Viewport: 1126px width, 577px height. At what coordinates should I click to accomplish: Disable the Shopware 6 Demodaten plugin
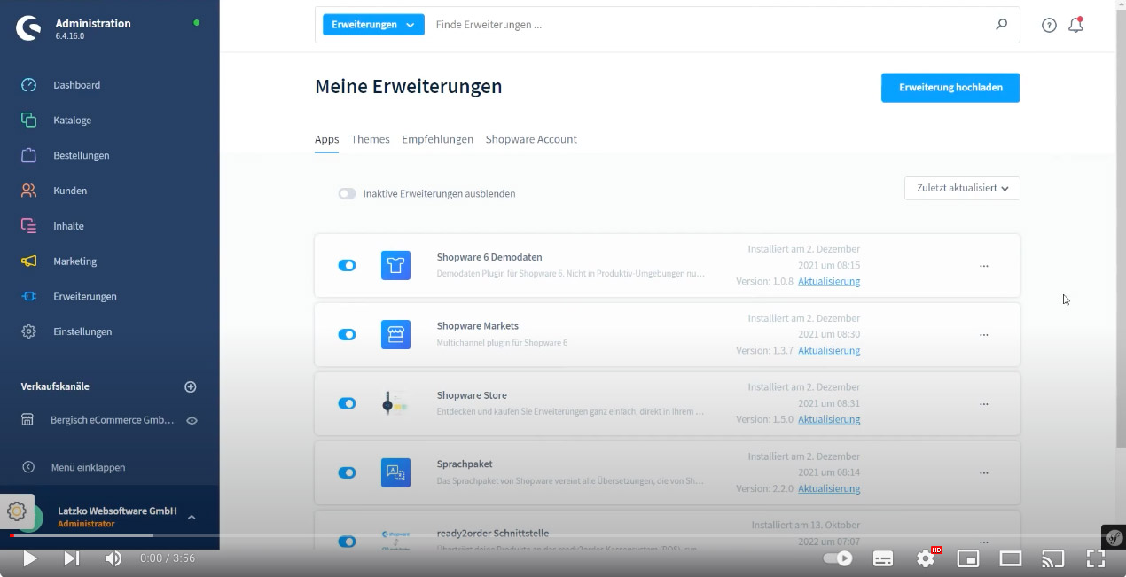(x=347, y=265)
